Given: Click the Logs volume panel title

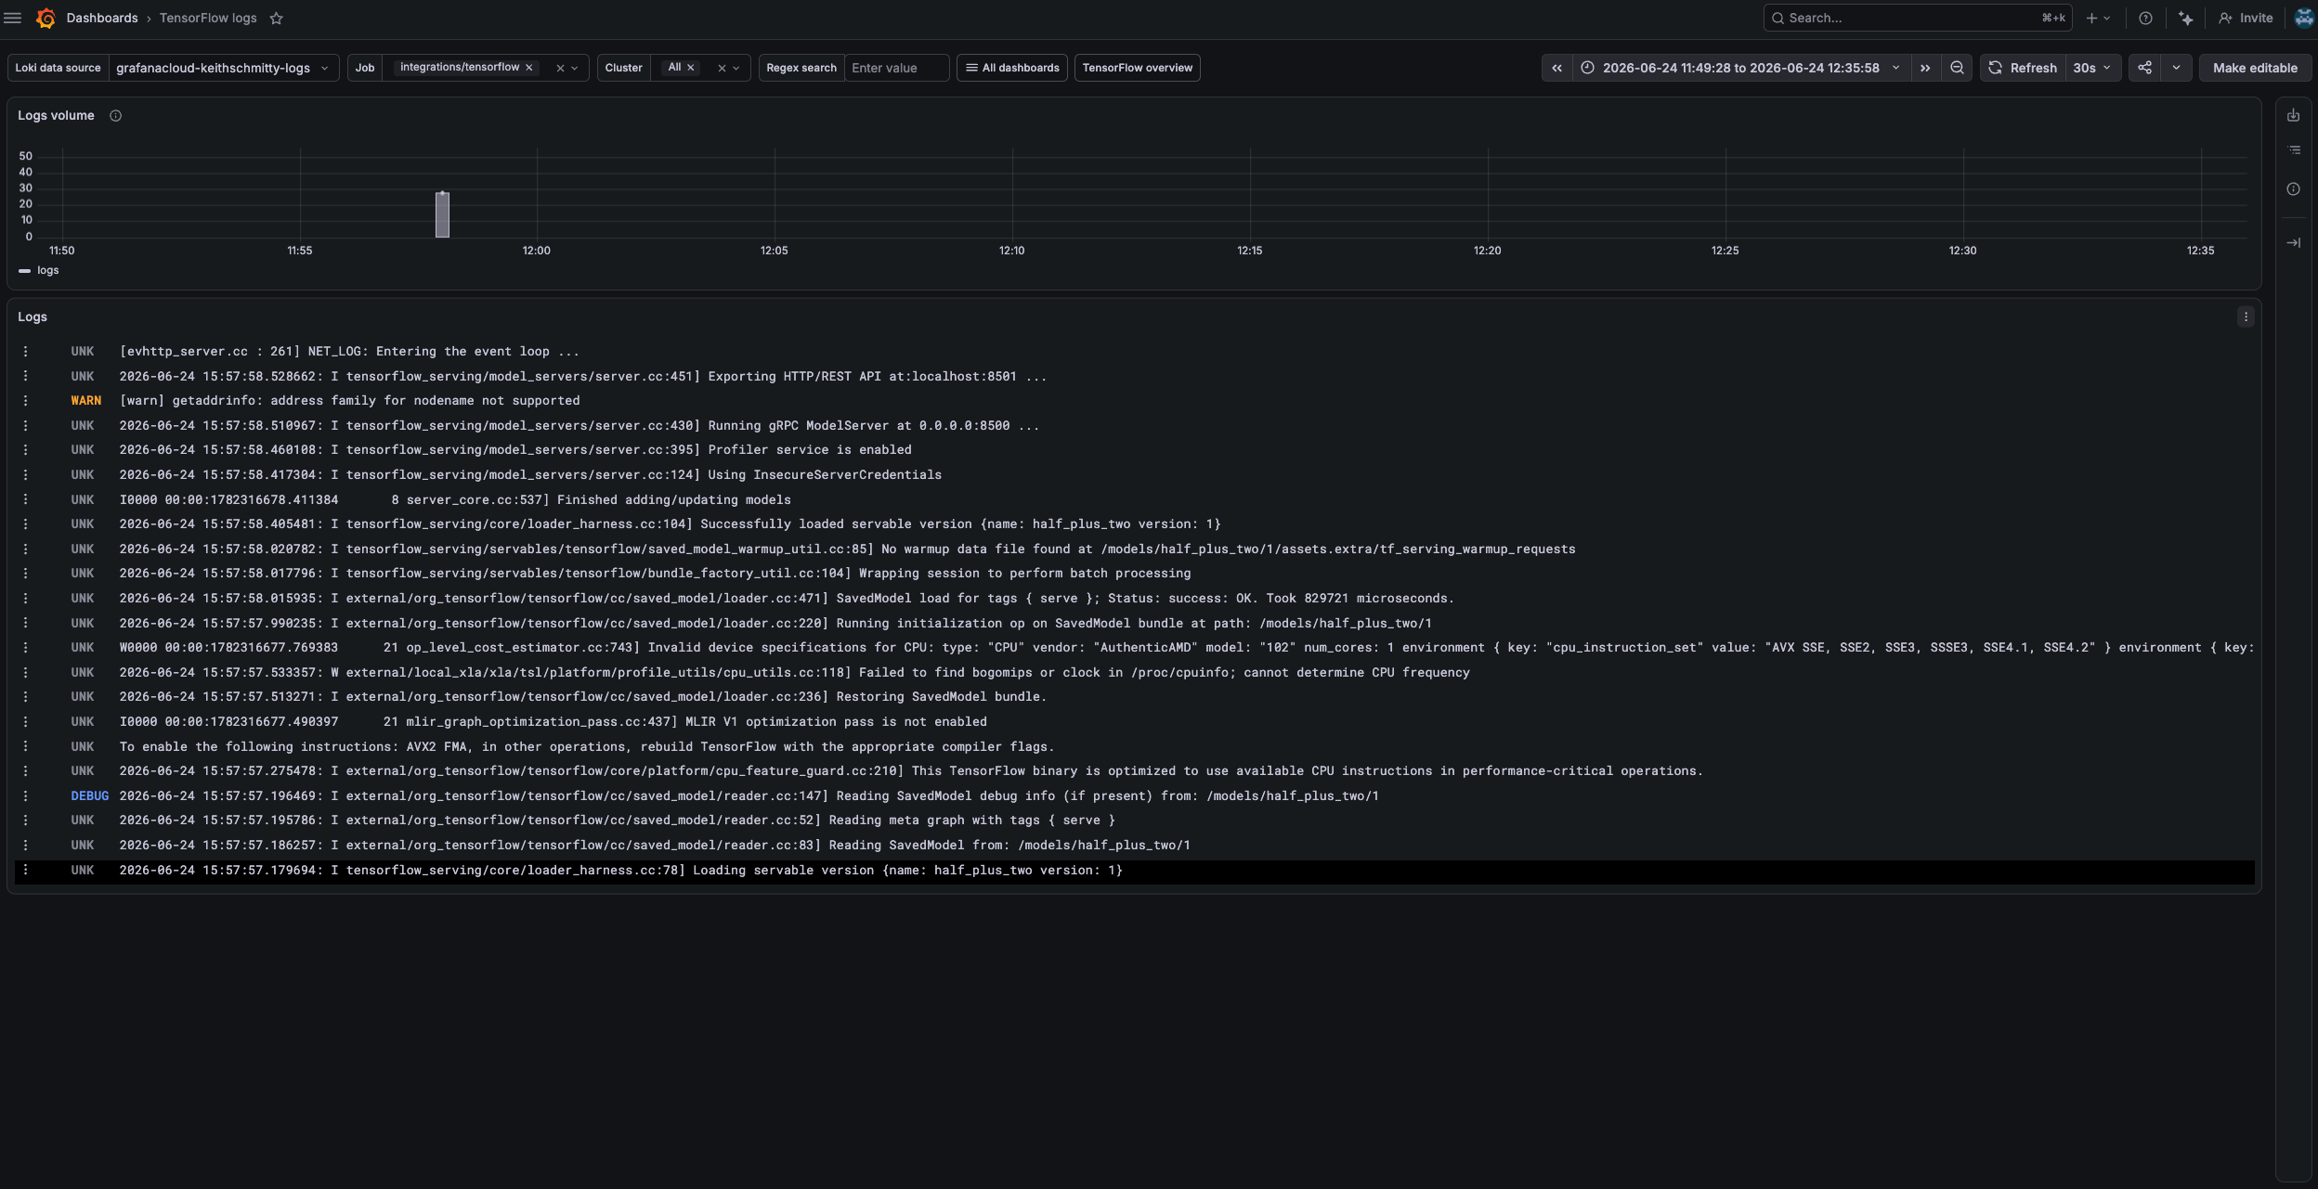Looking at the screenshot, I should pos(57,116).
